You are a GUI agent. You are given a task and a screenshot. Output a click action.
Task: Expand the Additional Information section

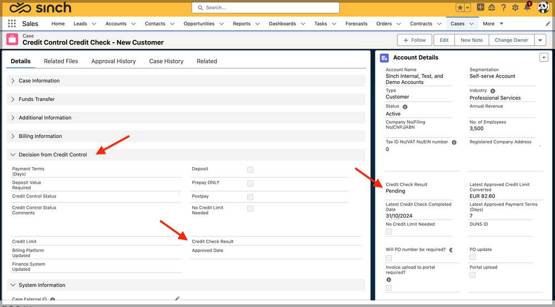point(186,118)
